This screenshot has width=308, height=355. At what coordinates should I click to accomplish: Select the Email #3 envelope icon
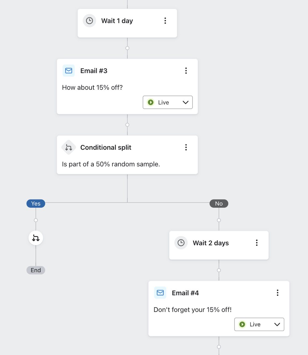point(68,71)
